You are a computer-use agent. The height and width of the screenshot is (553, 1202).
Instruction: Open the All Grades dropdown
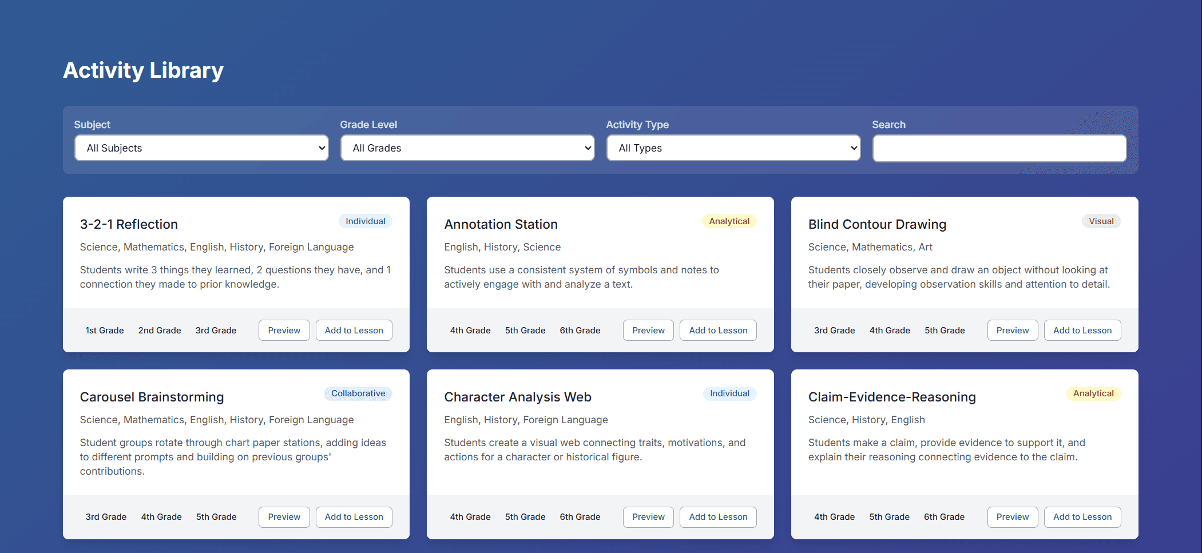(467, 148)
